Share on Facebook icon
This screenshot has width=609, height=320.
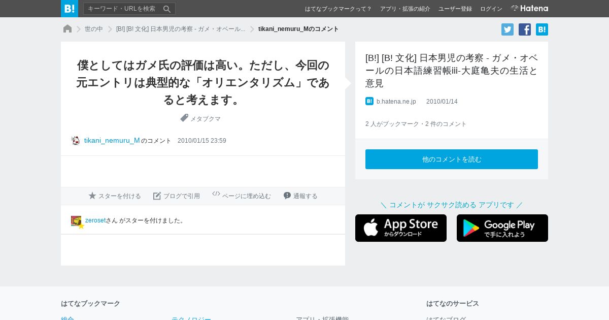click(525, 29)
